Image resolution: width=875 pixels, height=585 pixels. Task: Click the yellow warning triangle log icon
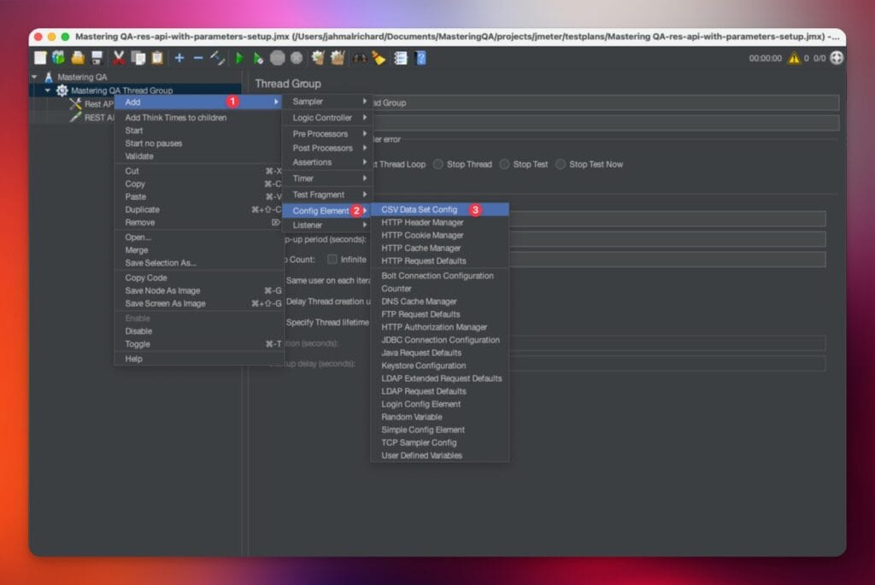794,58
